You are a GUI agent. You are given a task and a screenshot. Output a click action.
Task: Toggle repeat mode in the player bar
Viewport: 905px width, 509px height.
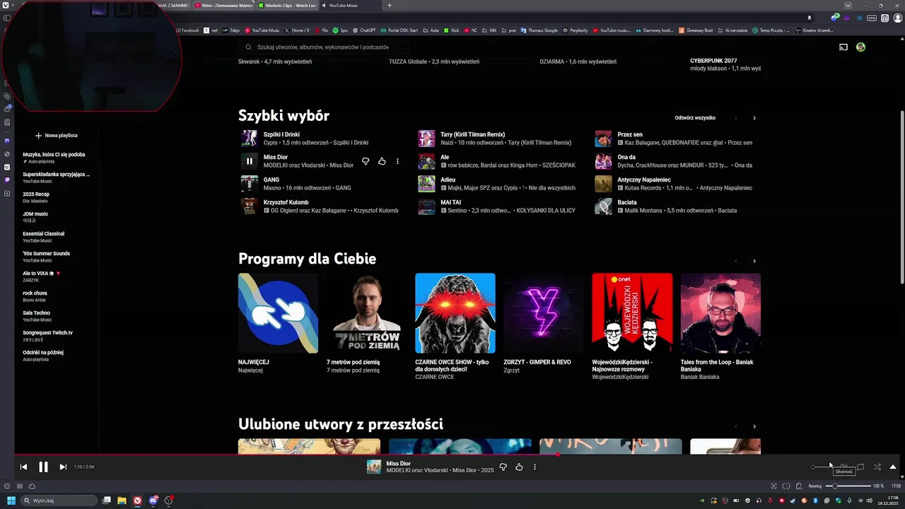[x=860, y=467]
